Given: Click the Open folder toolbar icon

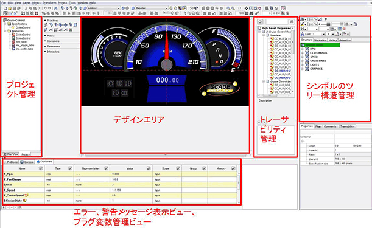Looking at the screenshot, I should click(10, 8).
